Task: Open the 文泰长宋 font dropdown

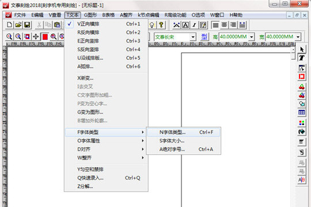Action: pos(192,37)
